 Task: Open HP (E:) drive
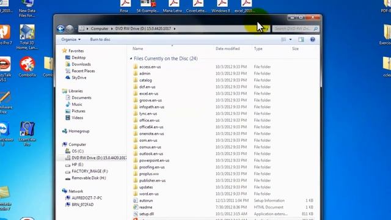click(x=78, y=165)
